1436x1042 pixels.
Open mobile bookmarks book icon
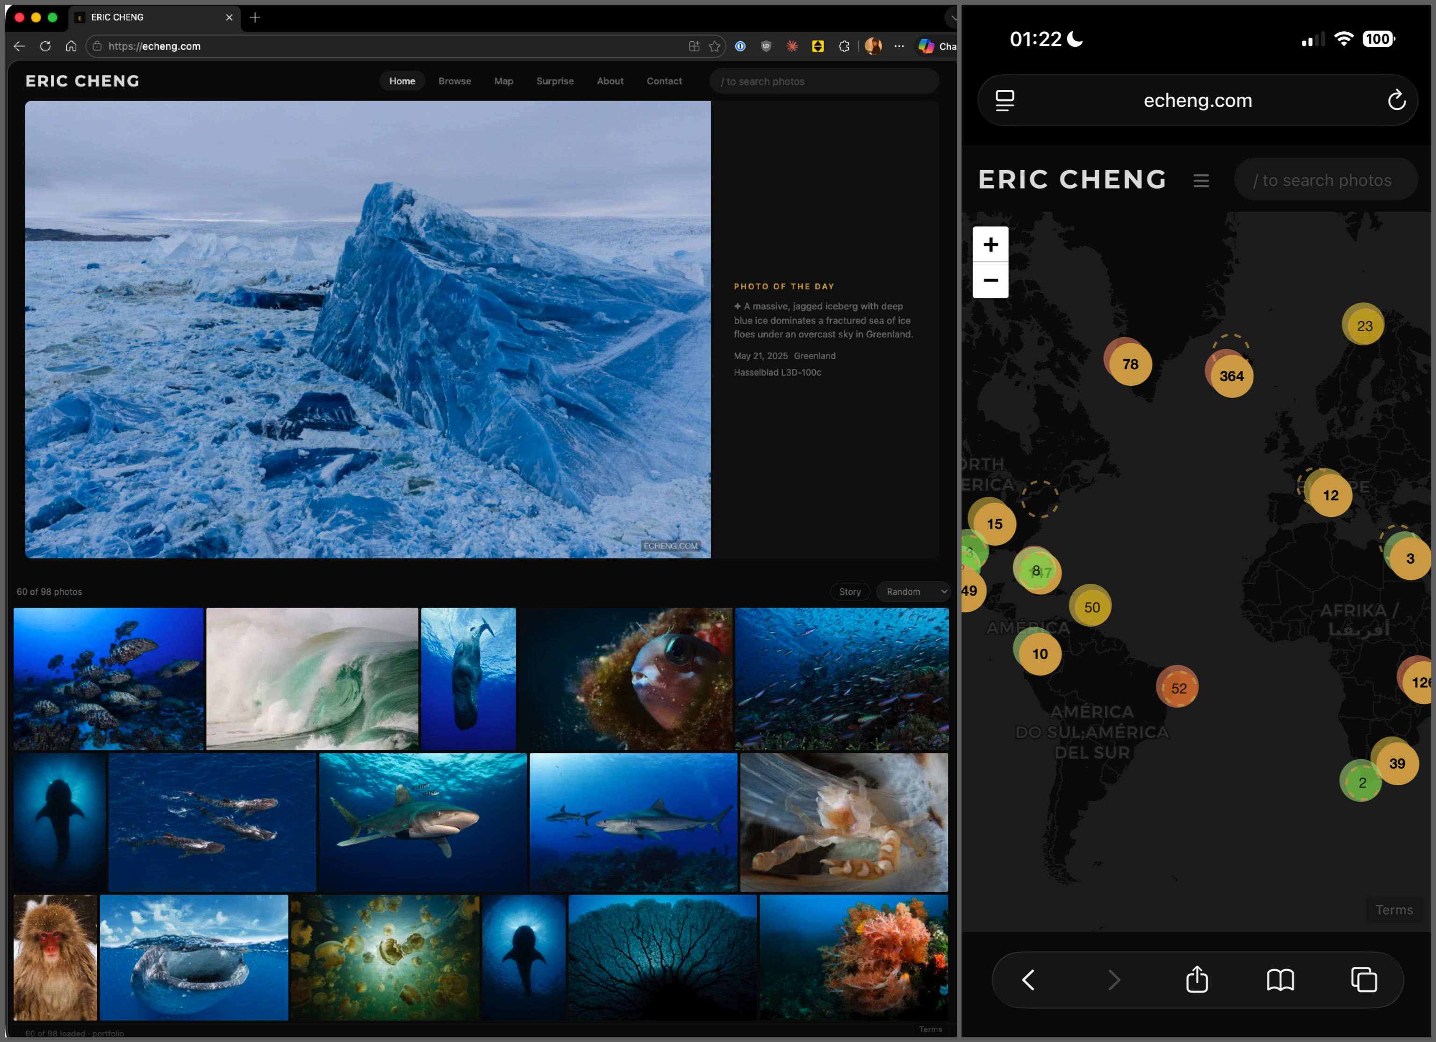1280,980
